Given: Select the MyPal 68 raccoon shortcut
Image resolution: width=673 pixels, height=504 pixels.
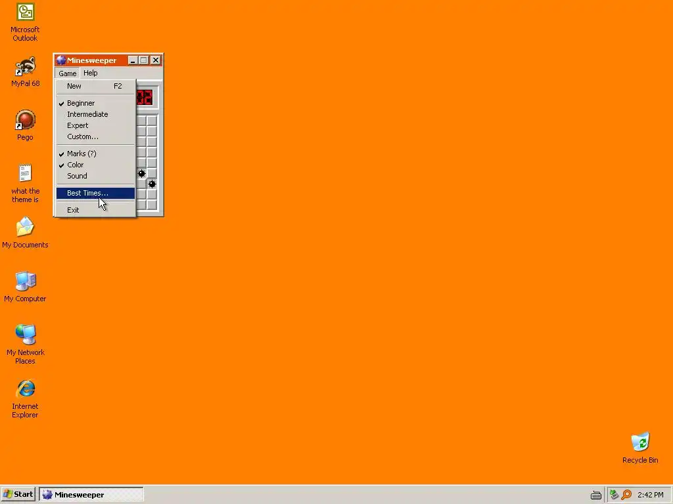Looking at the screenshot, I should click(x=25, y=72).
